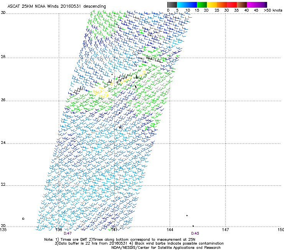Click the gray 0–5 knots color segment
The image size is (284, 250).
(x=172, y=5)
